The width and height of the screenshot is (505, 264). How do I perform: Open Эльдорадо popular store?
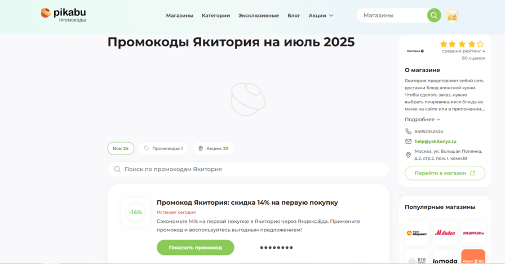point(473,233)
